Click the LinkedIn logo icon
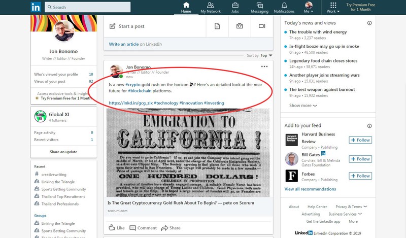The image size is (406, 238). click(x=36, y=7)
